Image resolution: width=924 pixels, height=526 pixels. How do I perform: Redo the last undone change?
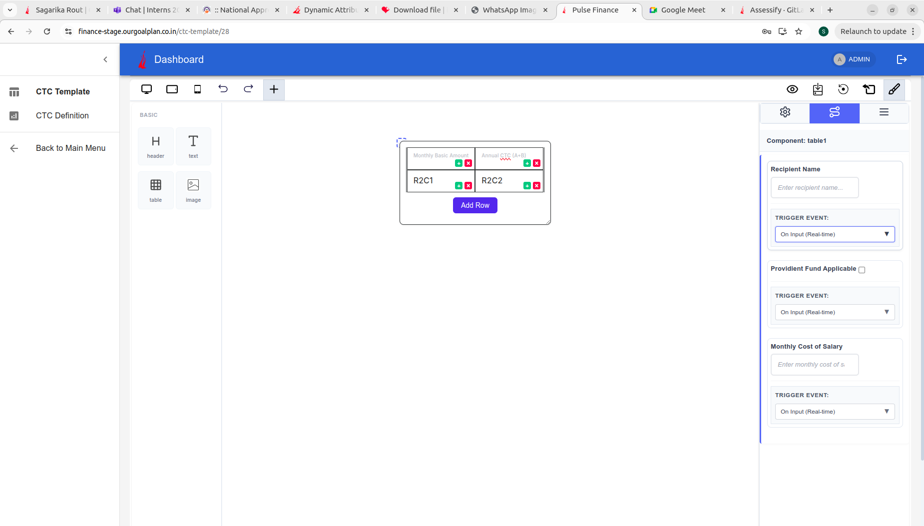coord(248,89)
